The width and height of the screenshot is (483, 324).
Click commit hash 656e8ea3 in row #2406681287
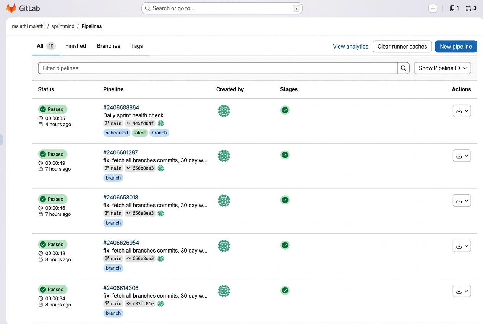point(143,168)
